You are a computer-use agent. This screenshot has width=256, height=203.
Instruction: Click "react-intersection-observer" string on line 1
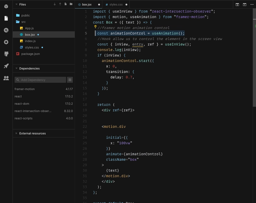(x=181, y=11)
